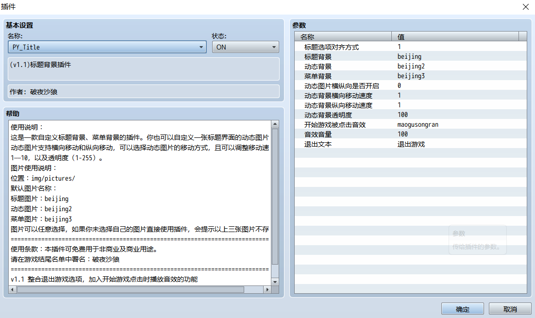Click the help line 默认图片名称：
Viewport: 535px width, 318px height.
coord(34,188)
